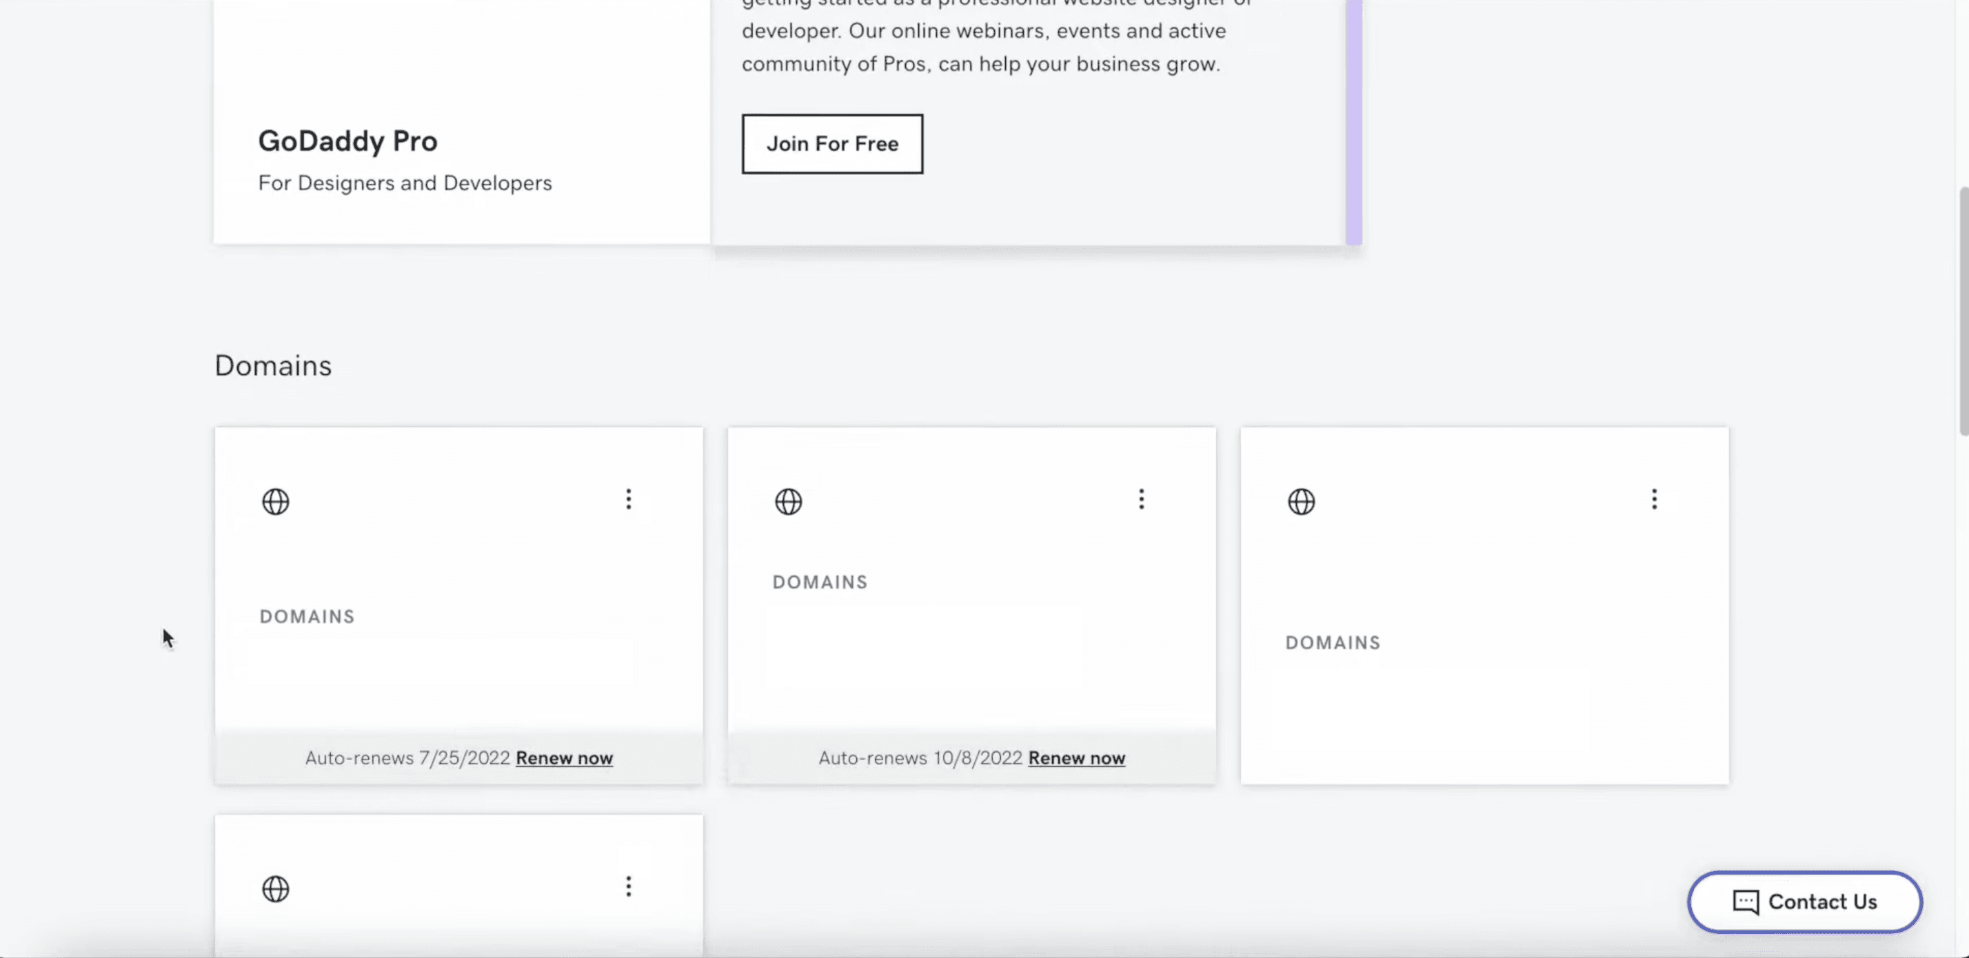
Task: Click DOMAINS label in top-right card
Action: tap(1333, 642)
